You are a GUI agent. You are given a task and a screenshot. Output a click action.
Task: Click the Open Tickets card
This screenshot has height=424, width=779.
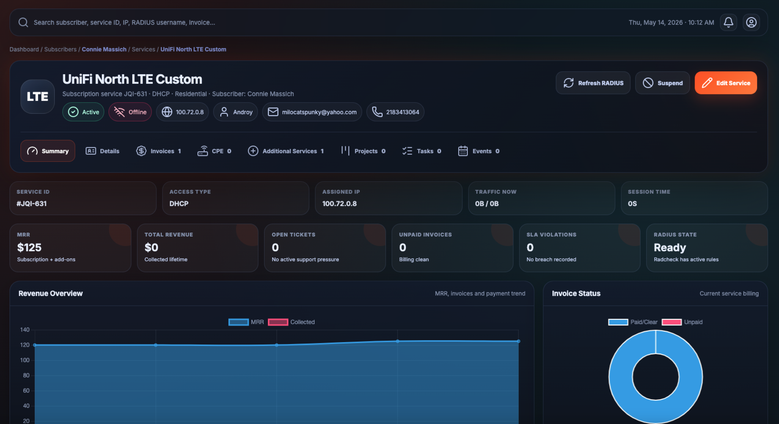point(325,248)
